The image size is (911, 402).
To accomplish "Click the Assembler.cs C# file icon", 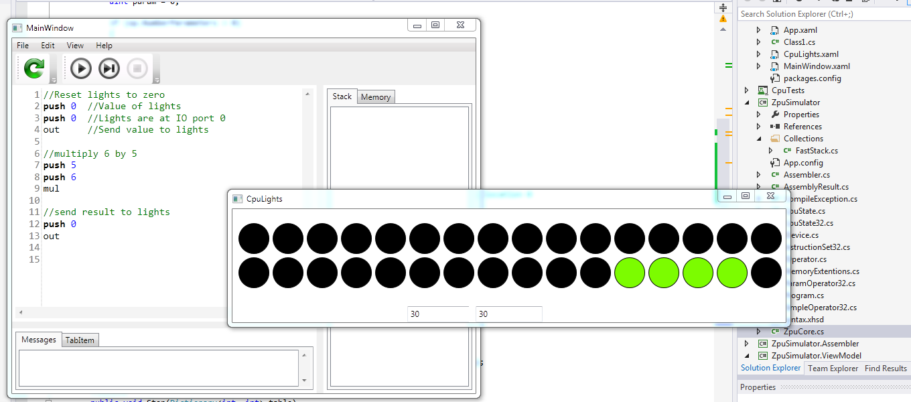I will [x=774, y=175].
